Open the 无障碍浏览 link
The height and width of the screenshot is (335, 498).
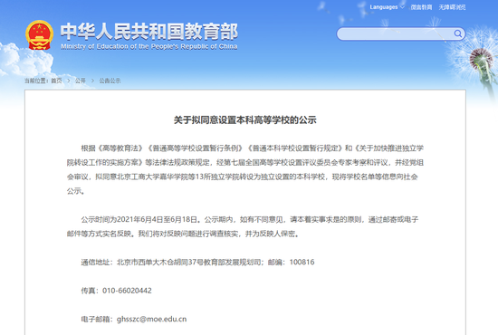pyautogui.click(x=452, y=7)
